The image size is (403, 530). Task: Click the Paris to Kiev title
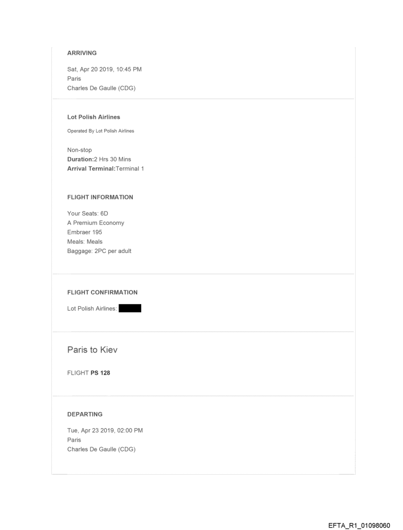(92, 350)
